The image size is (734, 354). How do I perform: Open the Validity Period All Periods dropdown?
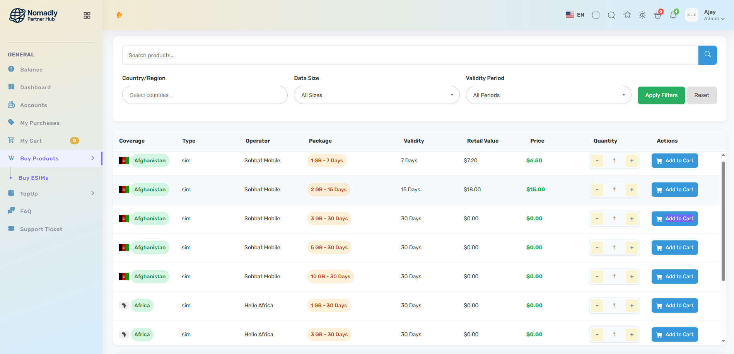[548, 95]
